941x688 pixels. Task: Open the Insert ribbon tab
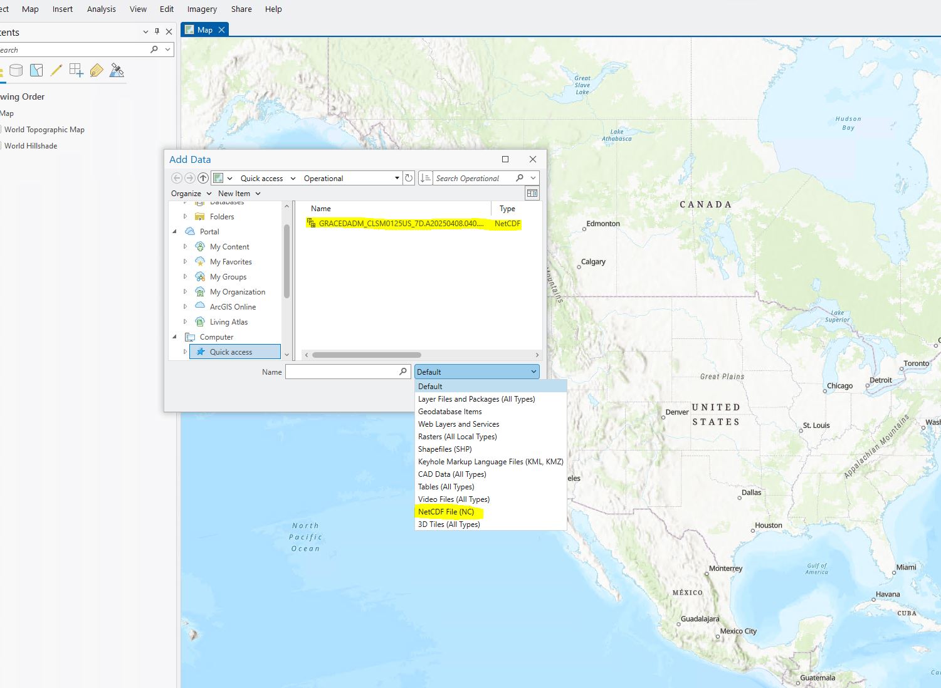(x=63, y=9)
